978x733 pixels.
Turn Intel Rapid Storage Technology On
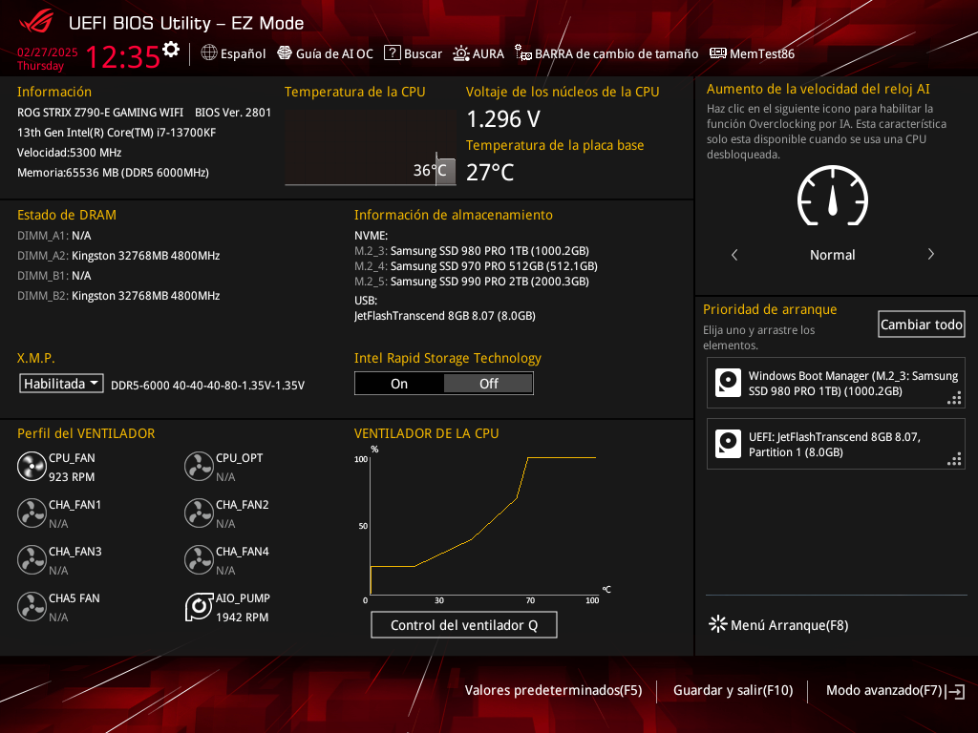[399, 384]
